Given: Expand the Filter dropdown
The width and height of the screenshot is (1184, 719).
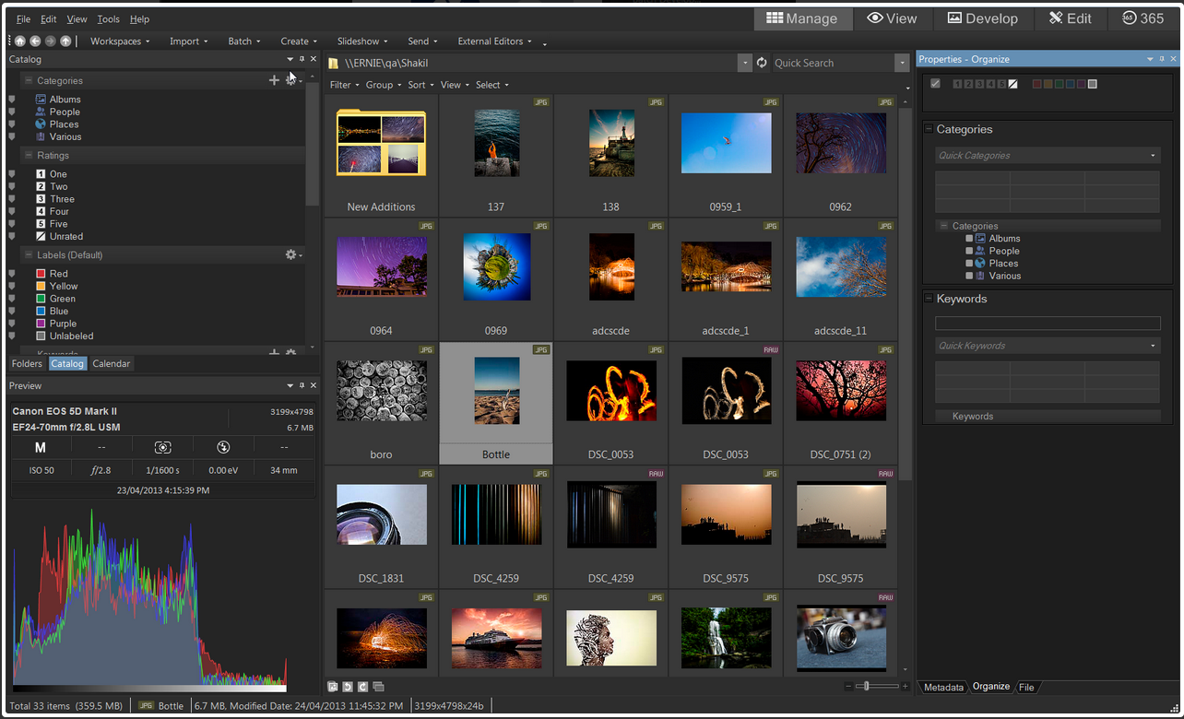Looking at the screenshot, I should coord(344,85).
